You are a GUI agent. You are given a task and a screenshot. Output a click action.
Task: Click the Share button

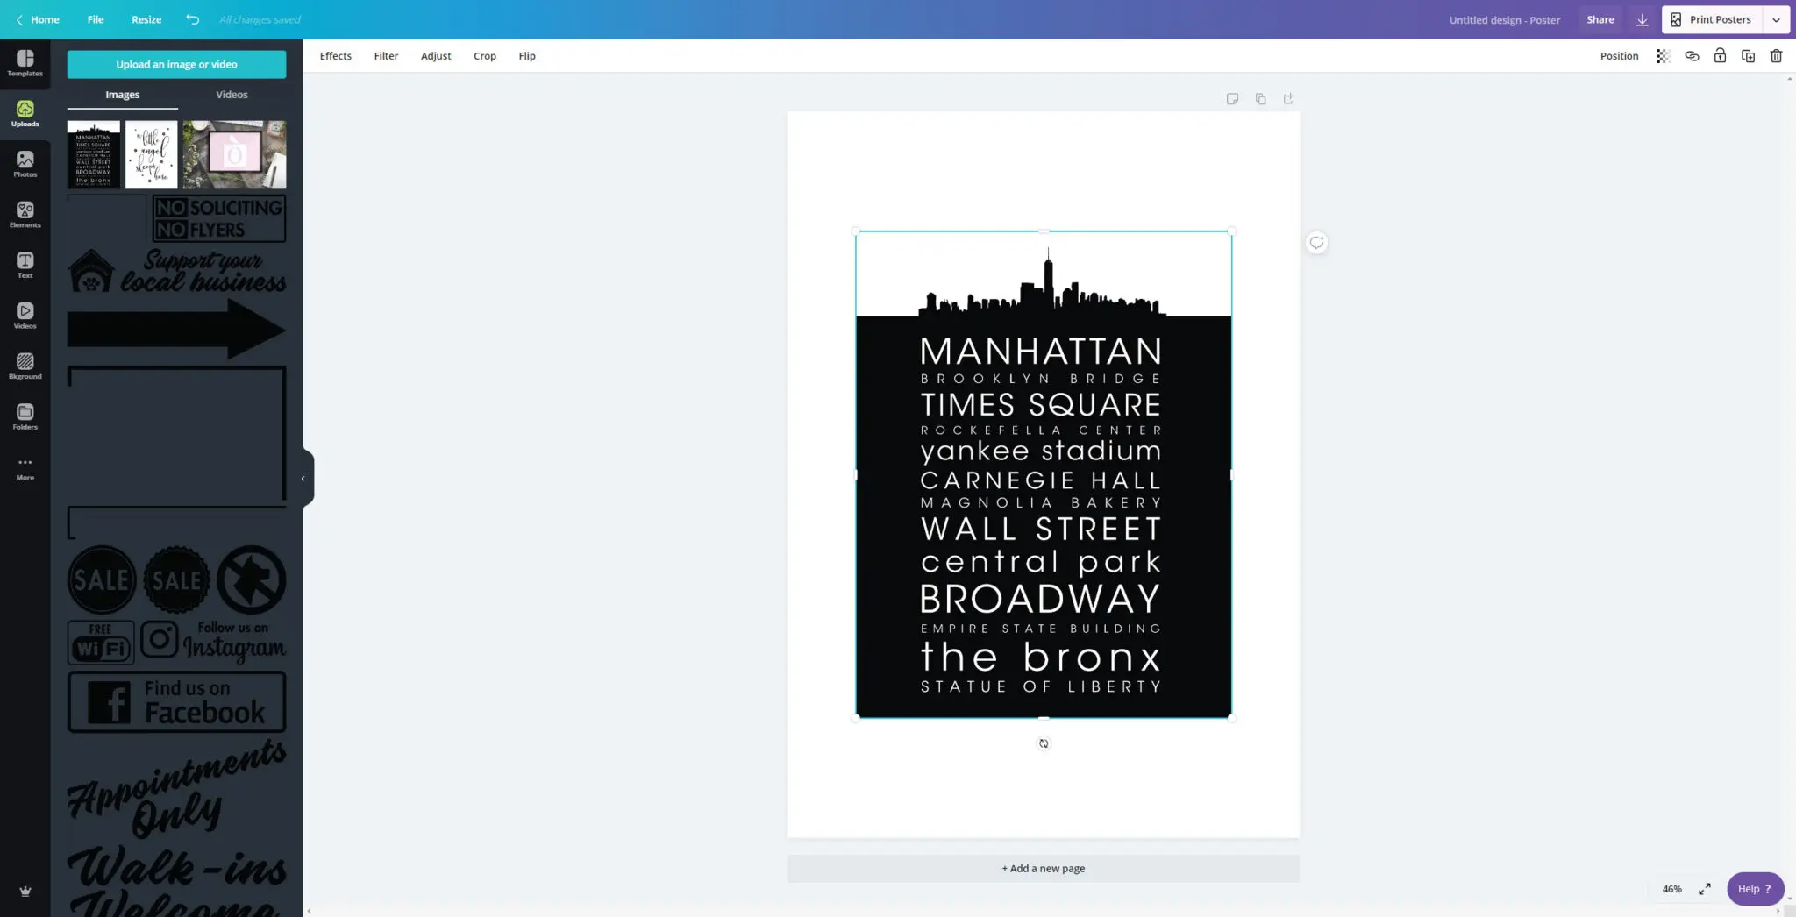(x=1600, y=19)
